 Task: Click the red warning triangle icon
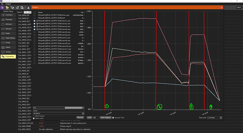(x=29, y=8)
